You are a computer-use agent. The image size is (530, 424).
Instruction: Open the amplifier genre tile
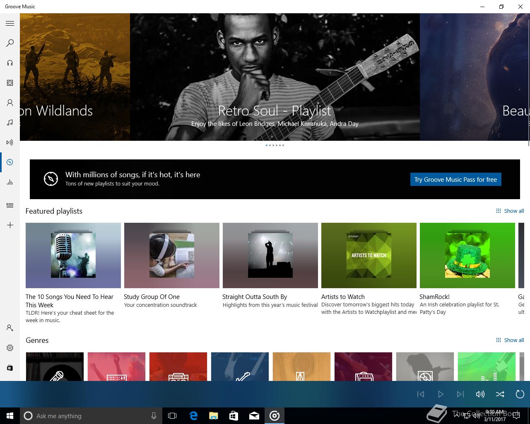[363, 366]
